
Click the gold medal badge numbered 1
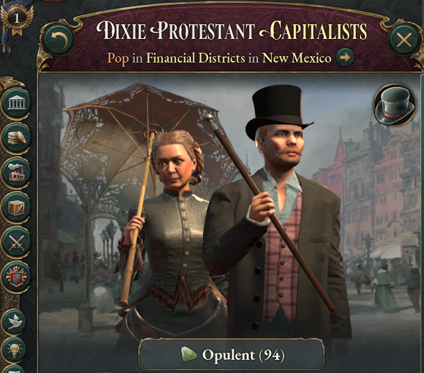[17, 19]
